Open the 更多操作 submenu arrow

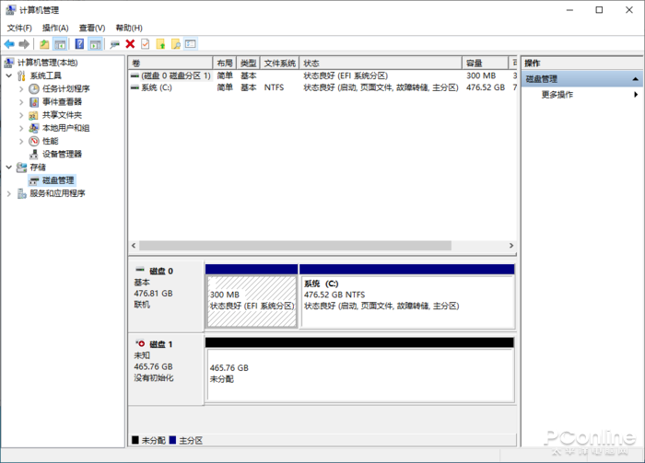click(636, 95)
